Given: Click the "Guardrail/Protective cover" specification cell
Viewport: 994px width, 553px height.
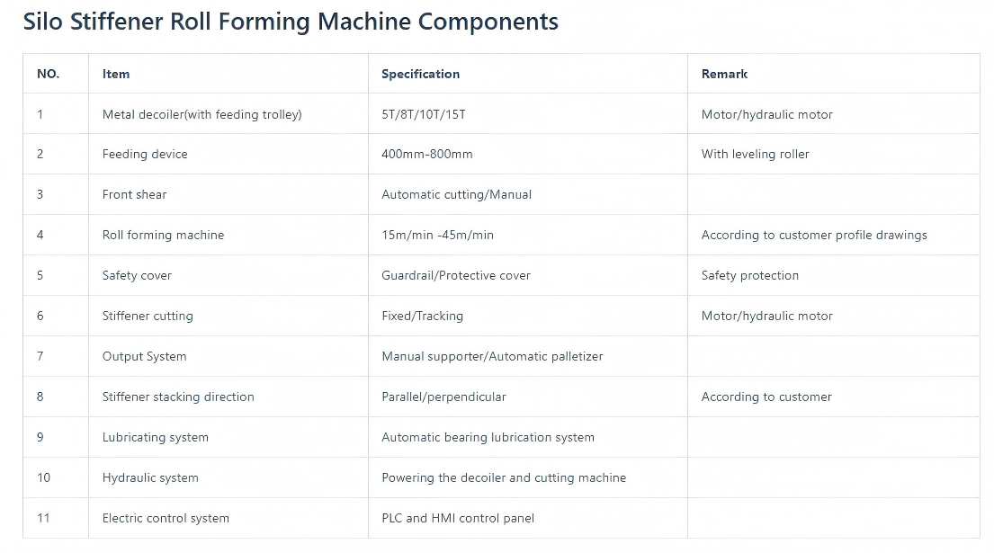Looking at the screenshot, I should [455, 275].
